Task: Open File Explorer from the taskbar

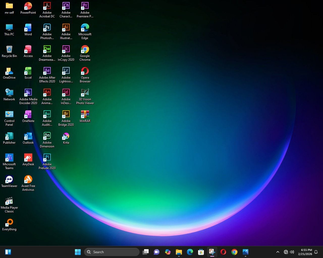Action: click(x=179, y=252)
